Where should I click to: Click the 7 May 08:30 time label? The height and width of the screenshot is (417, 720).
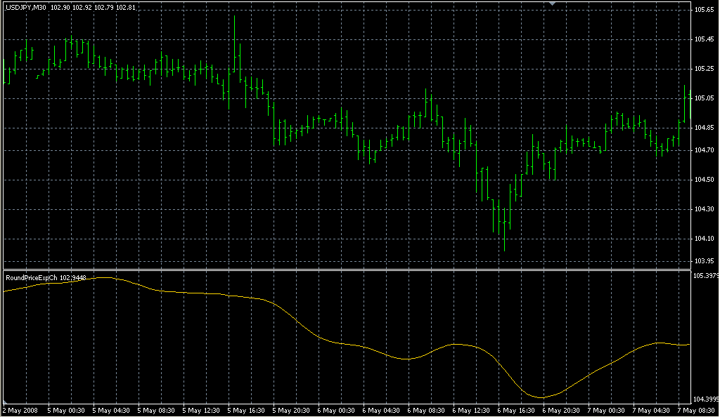[x=695, y=411]
